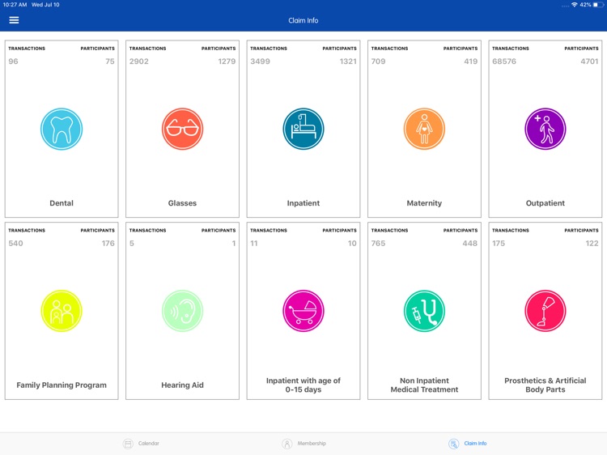Screen dimensions: 607x455
Task: Open the Outpatient claim label
Action: click(545, 203)
